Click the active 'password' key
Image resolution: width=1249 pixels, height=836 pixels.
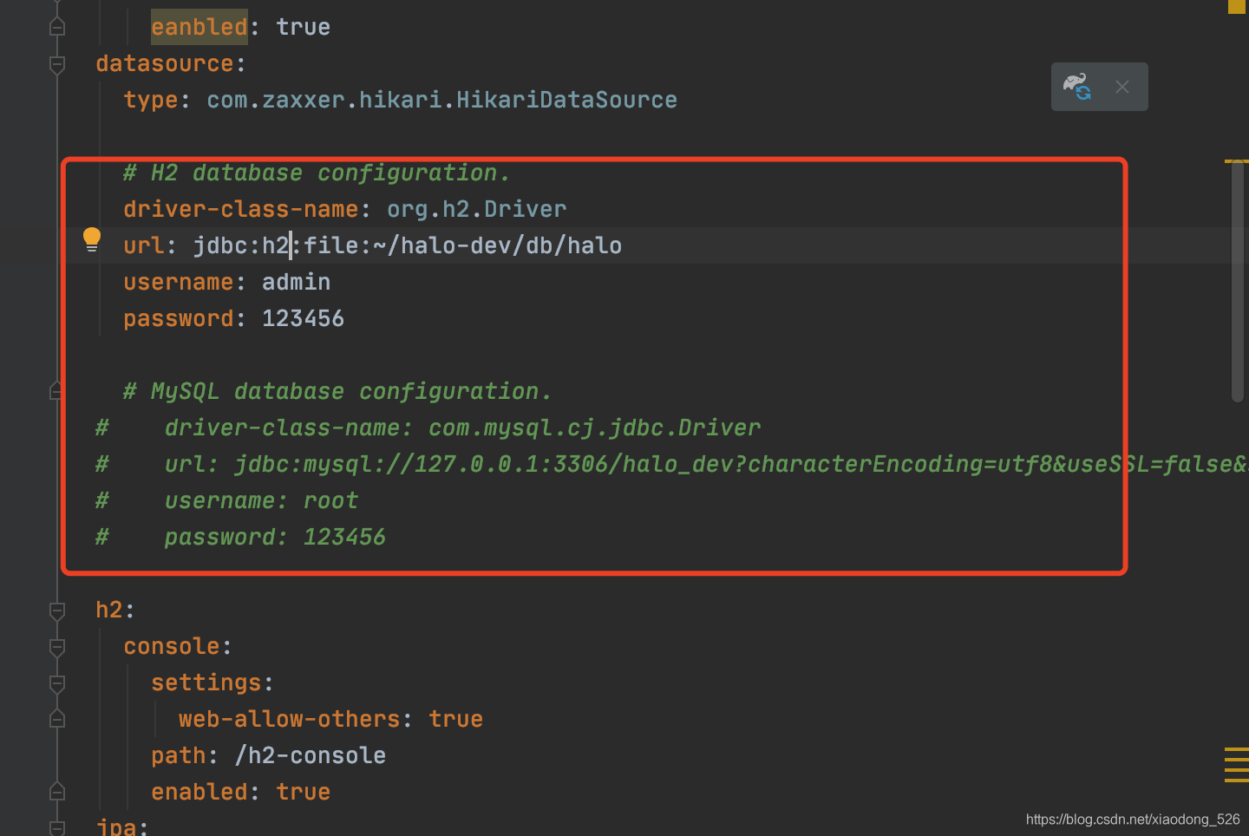pos(179,318)
